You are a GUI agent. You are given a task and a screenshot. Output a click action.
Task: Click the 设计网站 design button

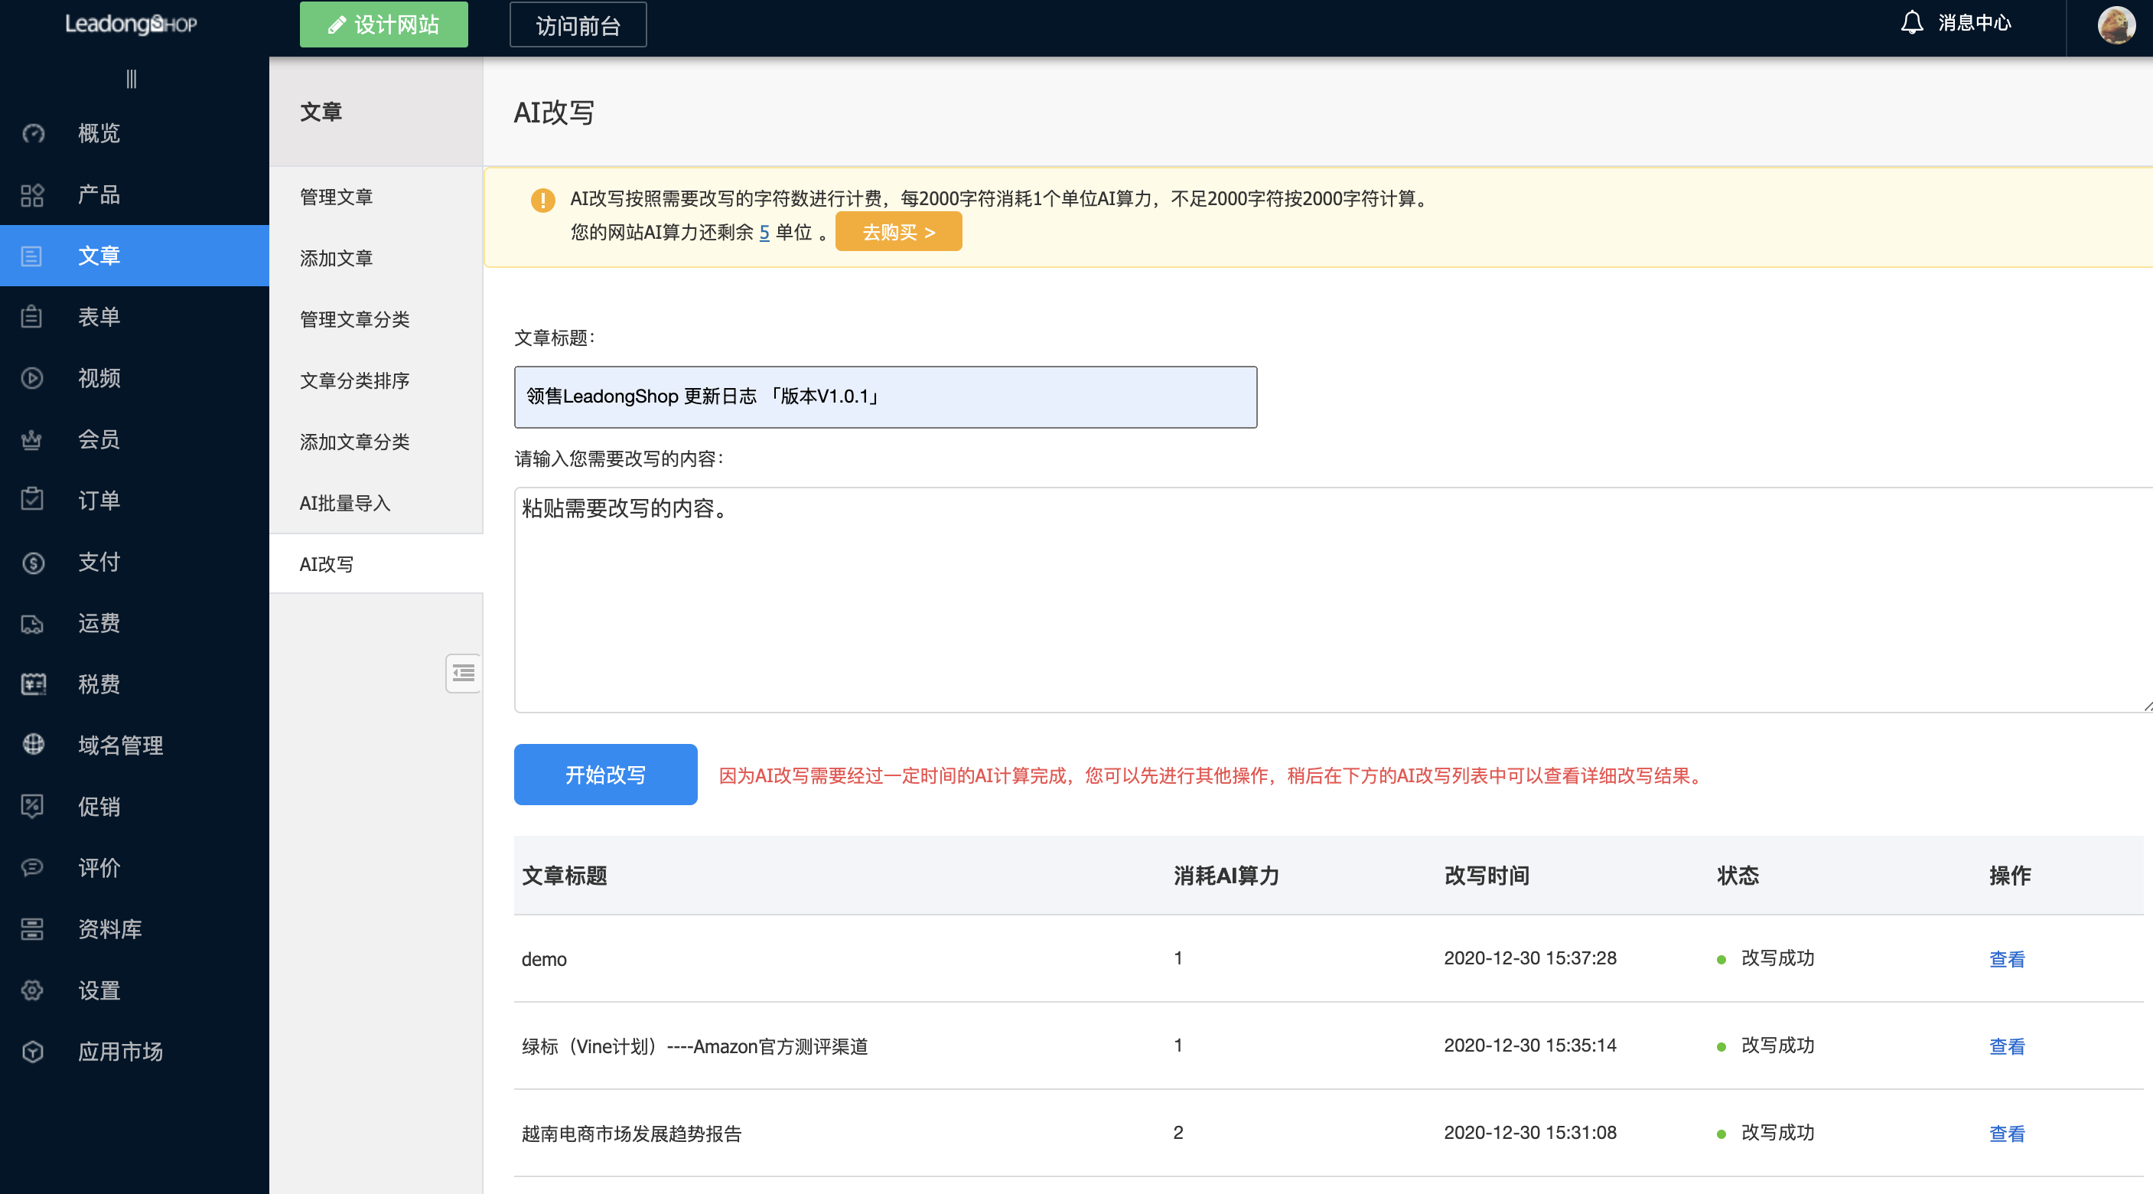(x=383, y=25)
